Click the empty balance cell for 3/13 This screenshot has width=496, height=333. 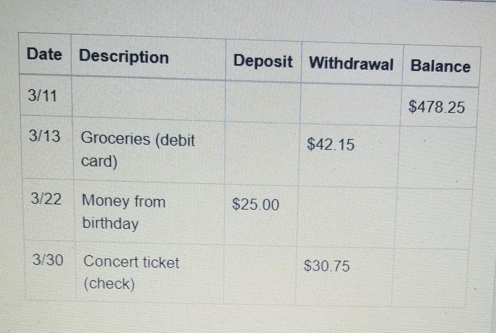pyautogui.click(x=438, y=158)
